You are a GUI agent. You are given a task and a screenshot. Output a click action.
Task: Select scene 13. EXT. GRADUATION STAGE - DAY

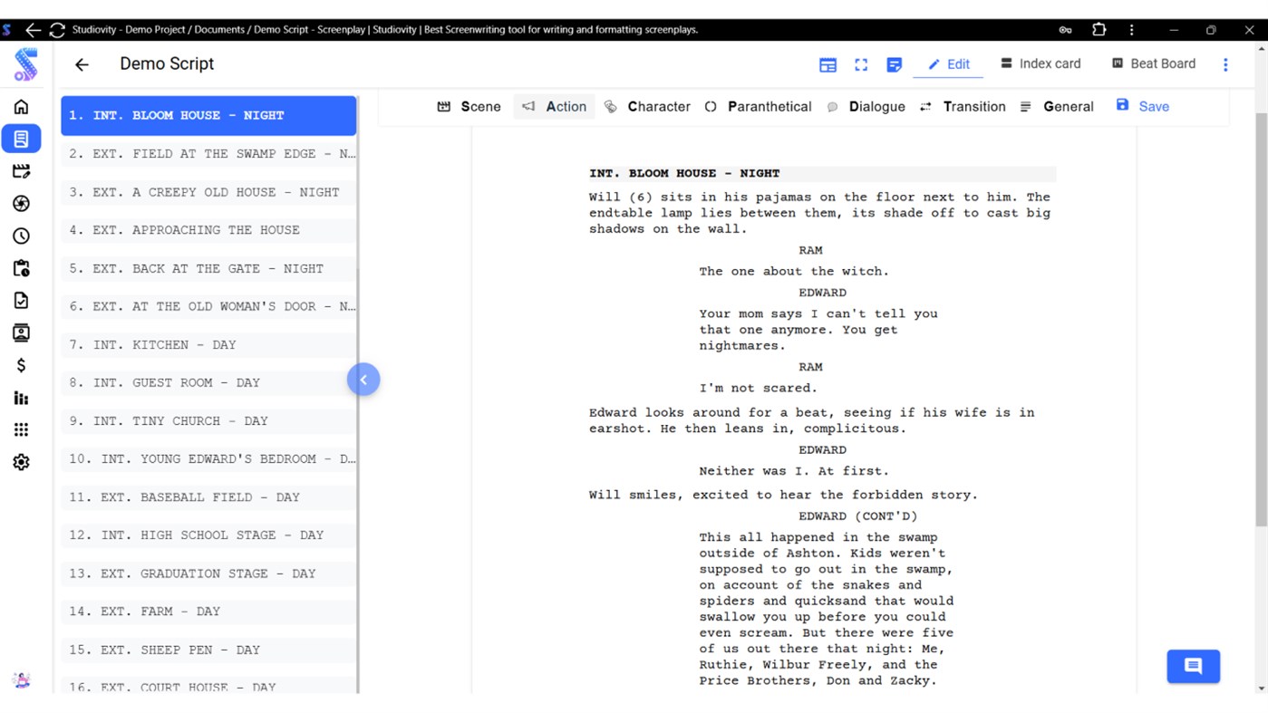(x=208, y=573)
